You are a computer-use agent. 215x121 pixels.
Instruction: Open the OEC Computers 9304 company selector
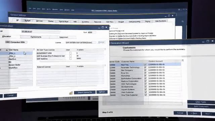coord(16,42)
